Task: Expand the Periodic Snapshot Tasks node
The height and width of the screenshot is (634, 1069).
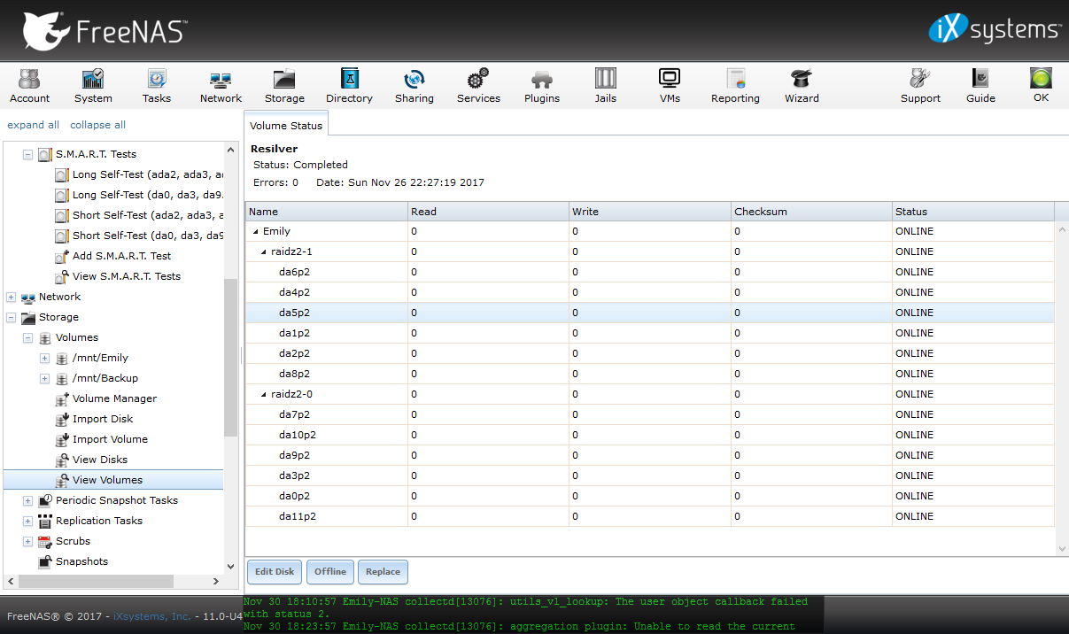Action: pyautogui.click(x=27, y=500)
